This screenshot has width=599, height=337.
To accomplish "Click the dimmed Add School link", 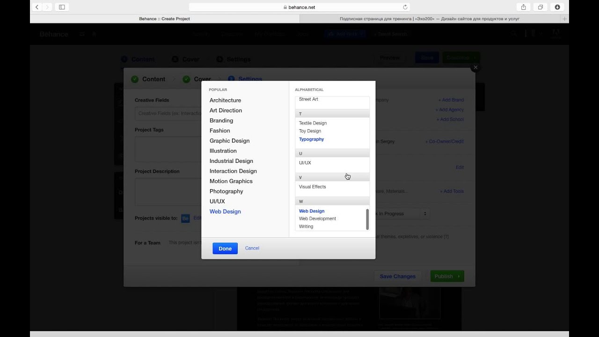I will (450, 119).
